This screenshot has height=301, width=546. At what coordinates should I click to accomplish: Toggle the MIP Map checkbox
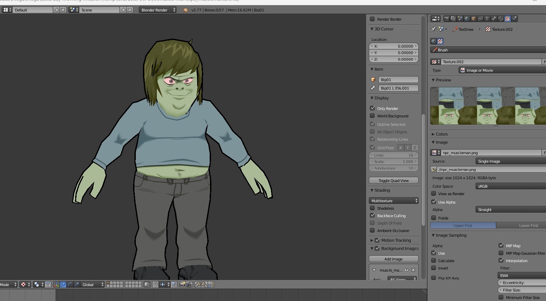[x=501, y=246]
